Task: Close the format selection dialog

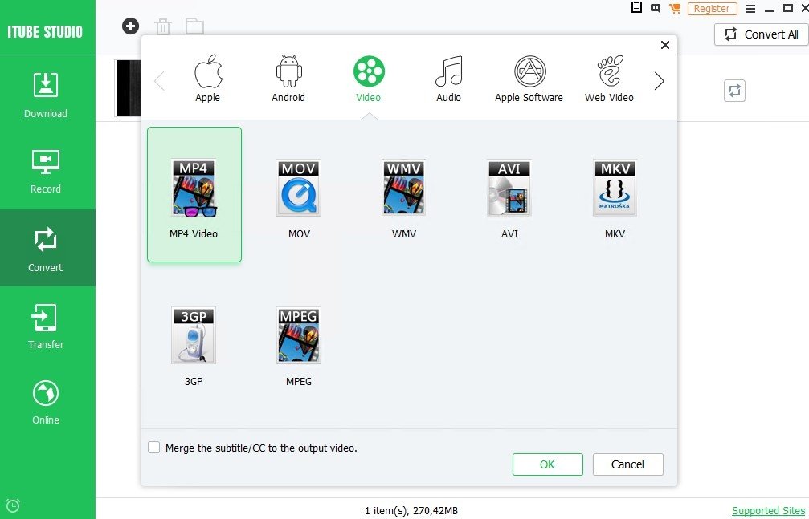Action: point(665,45)
